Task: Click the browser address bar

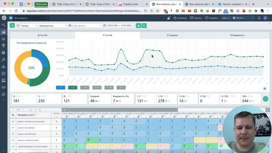Action: [x=84, y=11]
